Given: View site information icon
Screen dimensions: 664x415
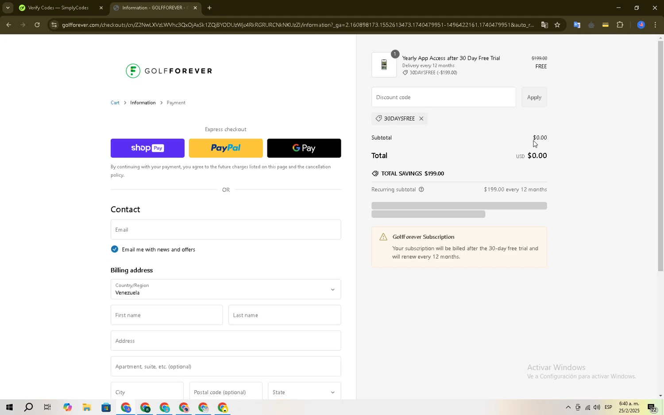Looking at the screenshot, I should (54, 25).
